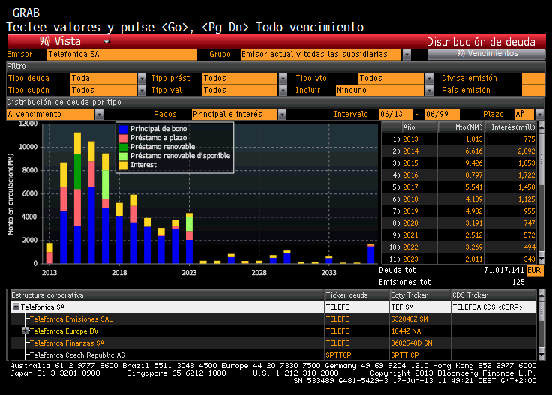
Task: Collapse the Telefonica SA tree node
Action: pyautogui.click(x=15, y=307)
